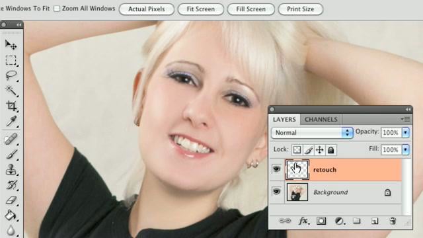Lock layer position

click(x=320, y=150)
